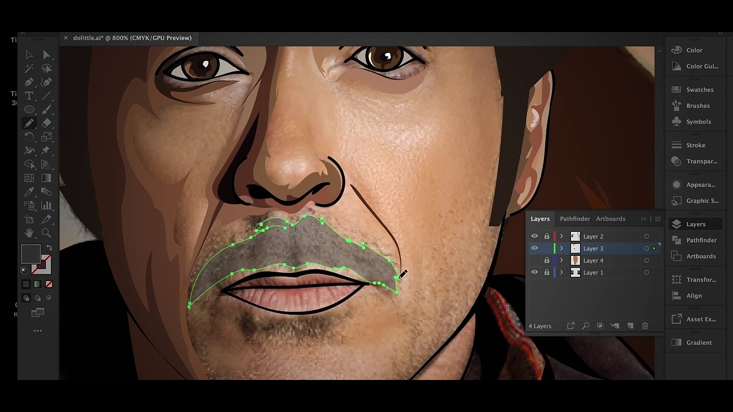This screenshot has height=412, width=733.
Task: Collapse Layers panel with double arrows
Action: tap(644, 219)
